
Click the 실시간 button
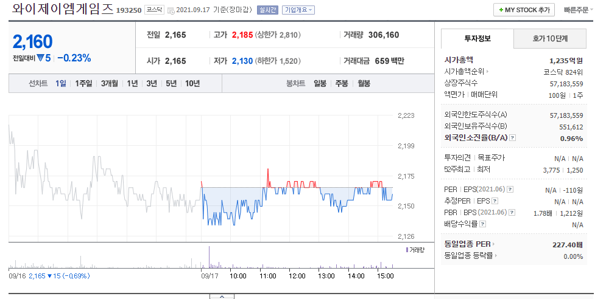pyautogui.click(x=267, y=10)
